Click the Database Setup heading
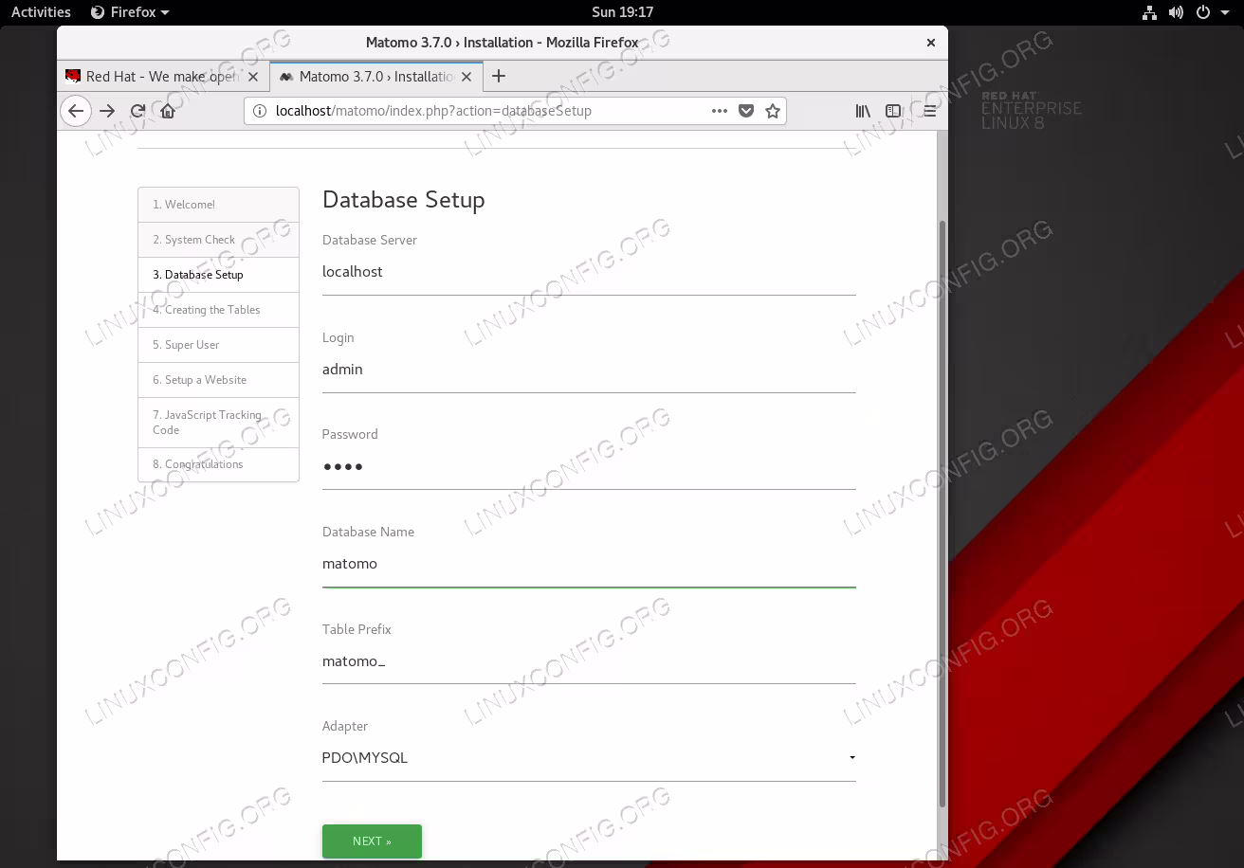 point(404,200)
